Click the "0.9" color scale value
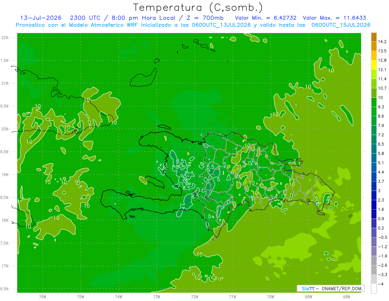Screen dimensions: 389x301 (x=381, y=219)
